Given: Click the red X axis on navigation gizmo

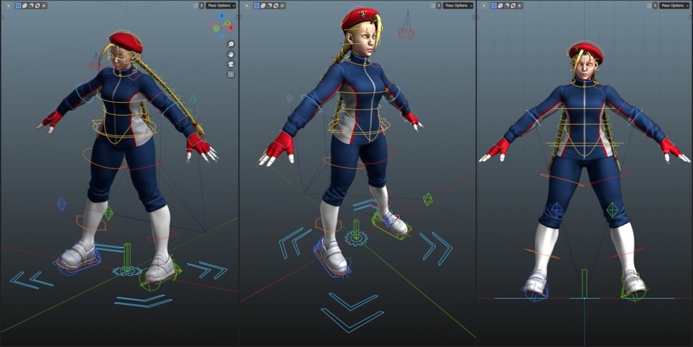Looking at the screenshot, I should coord(231,28).
